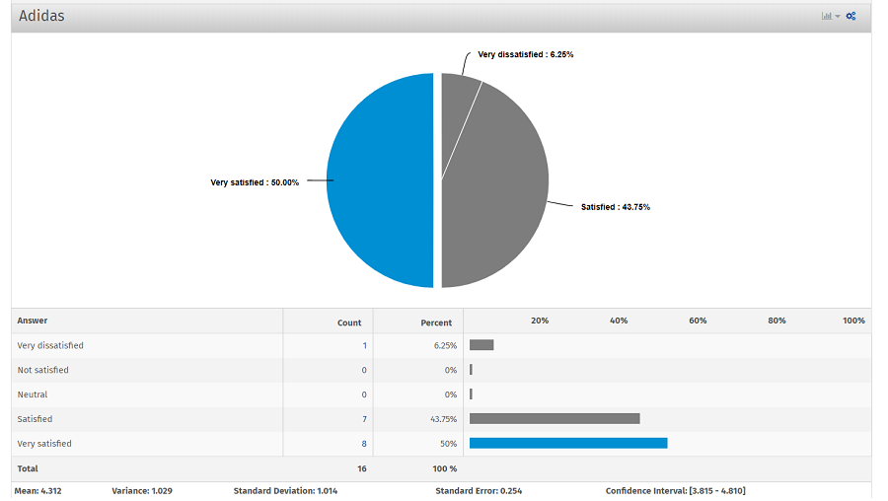Click the gray Satisfied percentage bar
The image size is (888, 501).
[554, 419]
